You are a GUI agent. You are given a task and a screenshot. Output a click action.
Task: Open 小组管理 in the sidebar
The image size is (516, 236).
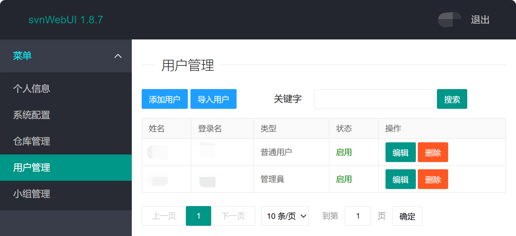[x=32, y=194]
